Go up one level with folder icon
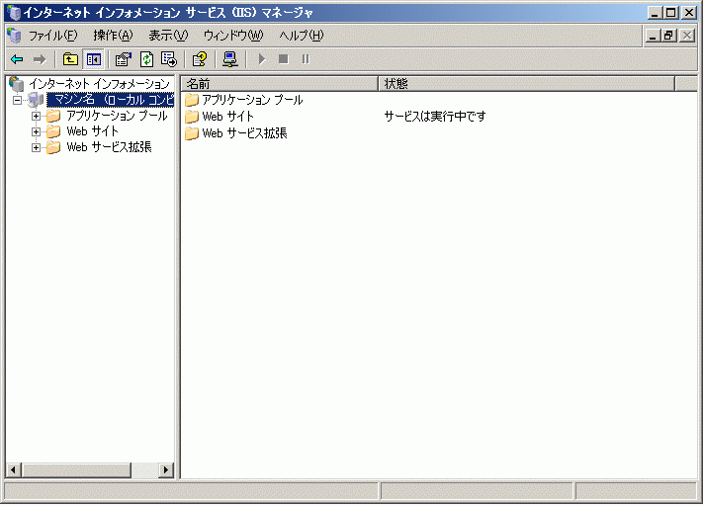Screen dimensions: 703x506 [70, 59]
